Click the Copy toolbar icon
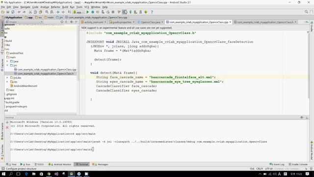The height and width of the screenshot is (177, 314). tap(35, 12)
